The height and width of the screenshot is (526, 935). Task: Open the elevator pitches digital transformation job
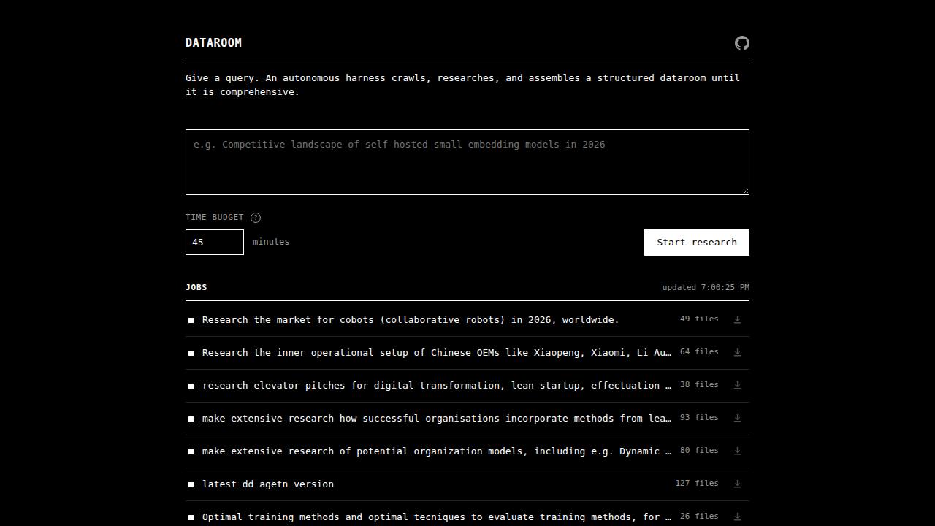pyautogui.click(x=437, y=385)
